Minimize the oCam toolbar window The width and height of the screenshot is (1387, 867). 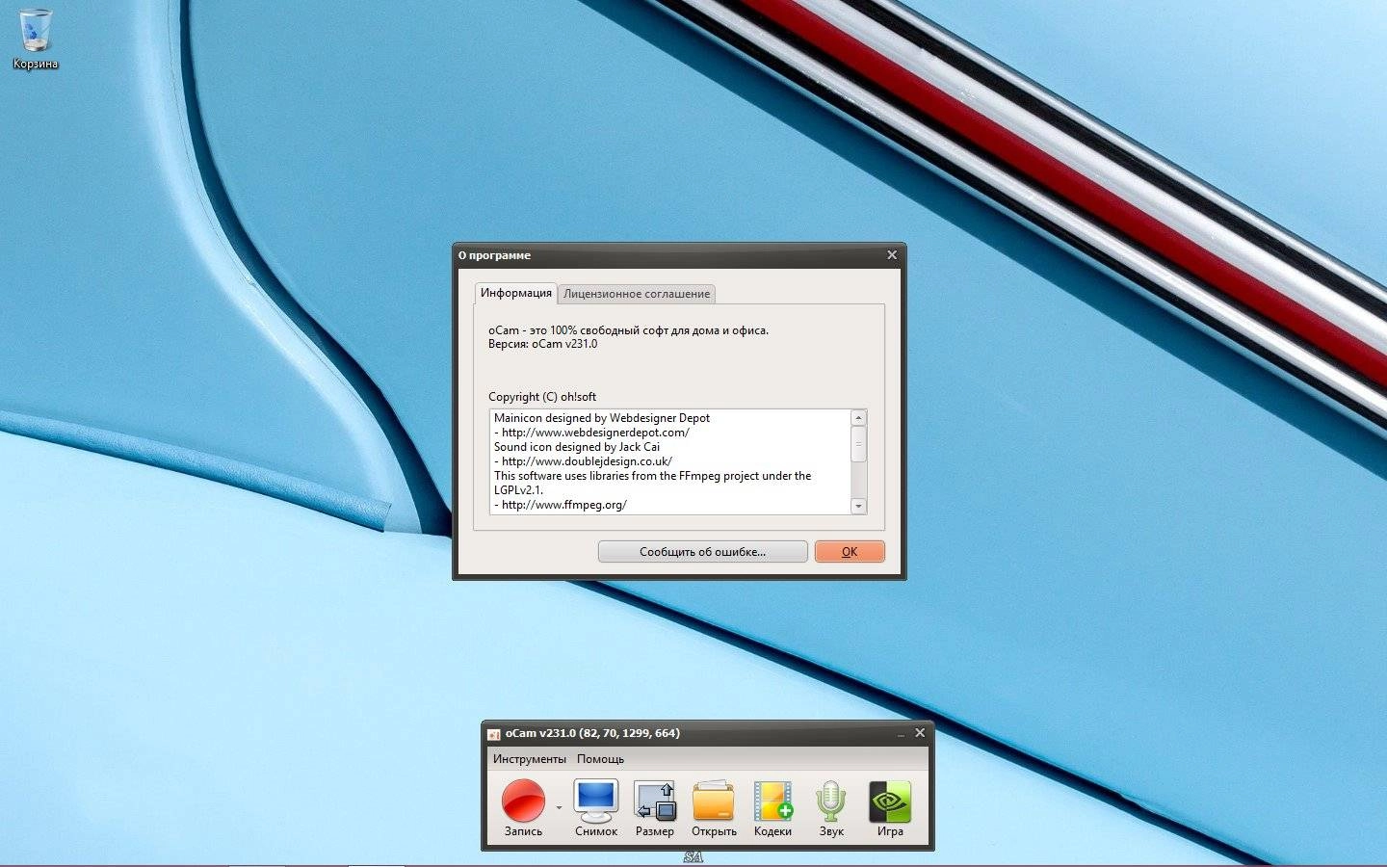pos(901,734)
